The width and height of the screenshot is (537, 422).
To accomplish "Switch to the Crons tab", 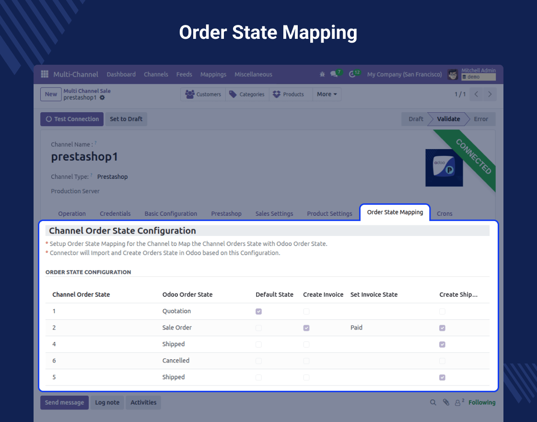I will pos(444,213).
